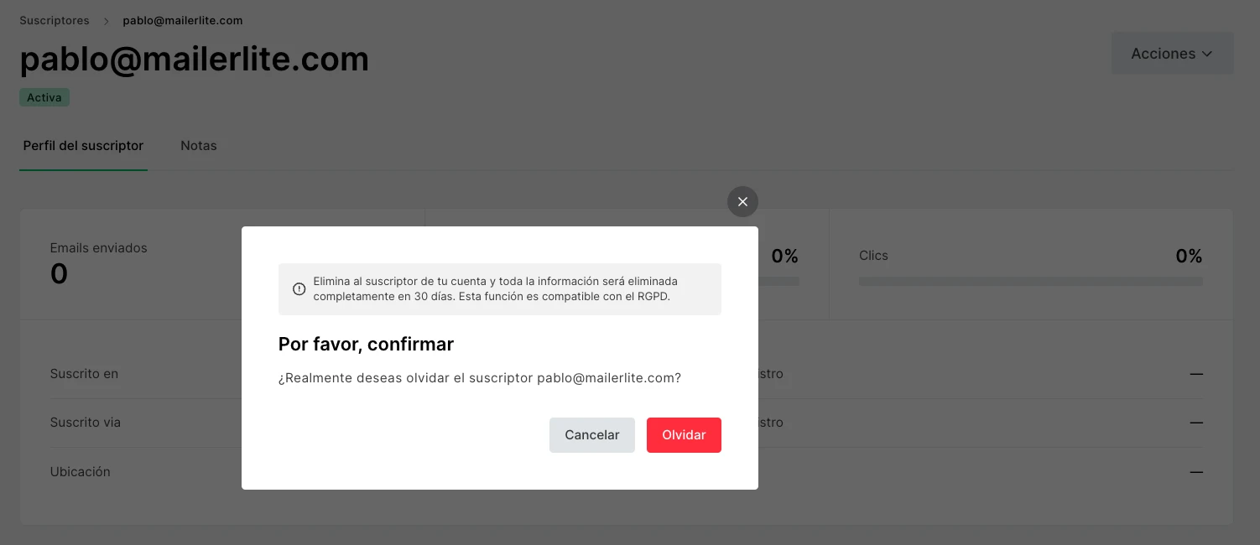Click the chevron arrow on the Acciones button
1260x545 pixels.
point(1207,54)
